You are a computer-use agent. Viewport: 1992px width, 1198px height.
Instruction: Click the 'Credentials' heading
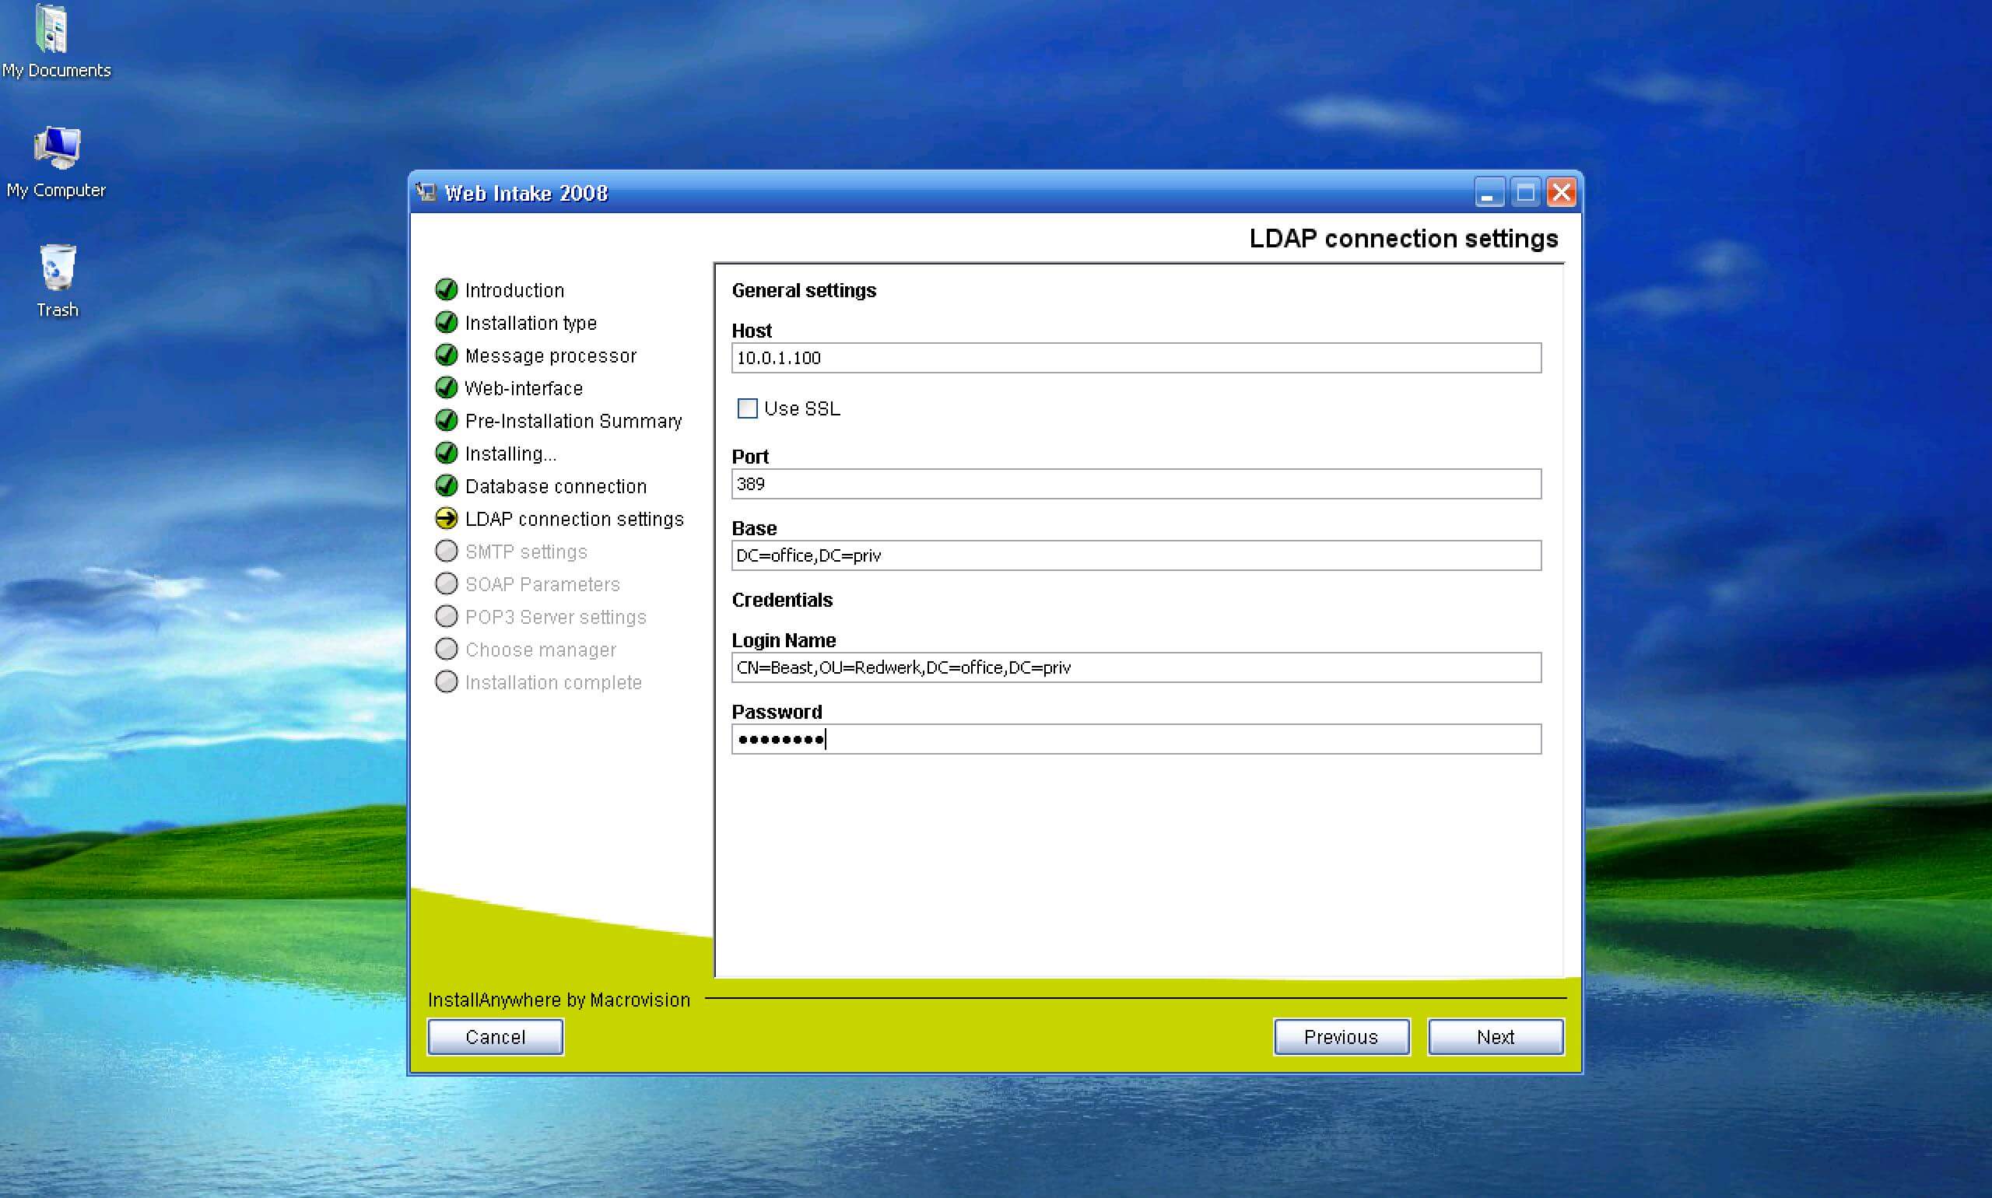click(x=781, y=600)
